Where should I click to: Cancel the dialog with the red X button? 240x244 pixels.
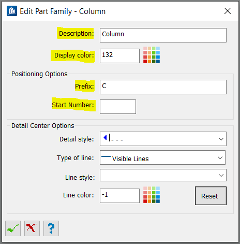pyautogui.click(x=32, y=228)
